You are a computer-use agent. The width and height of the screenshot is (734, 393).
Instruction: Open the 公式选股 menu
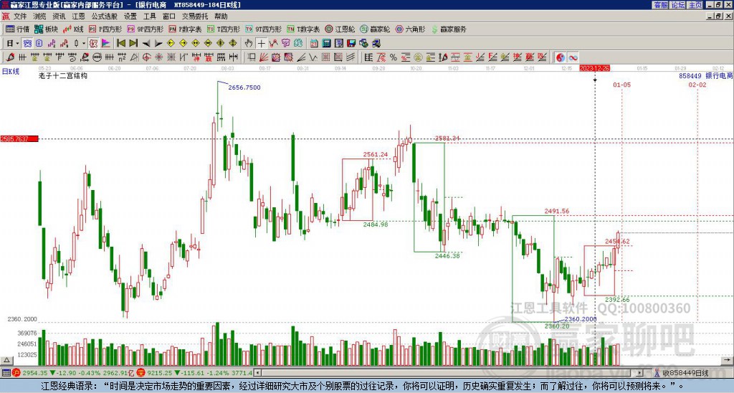point(105,16)
